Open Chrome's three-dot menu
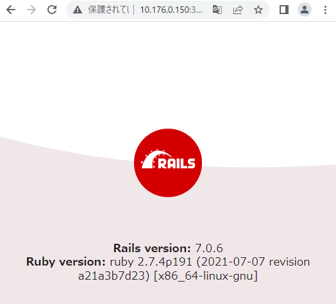 tap(325, 10)
